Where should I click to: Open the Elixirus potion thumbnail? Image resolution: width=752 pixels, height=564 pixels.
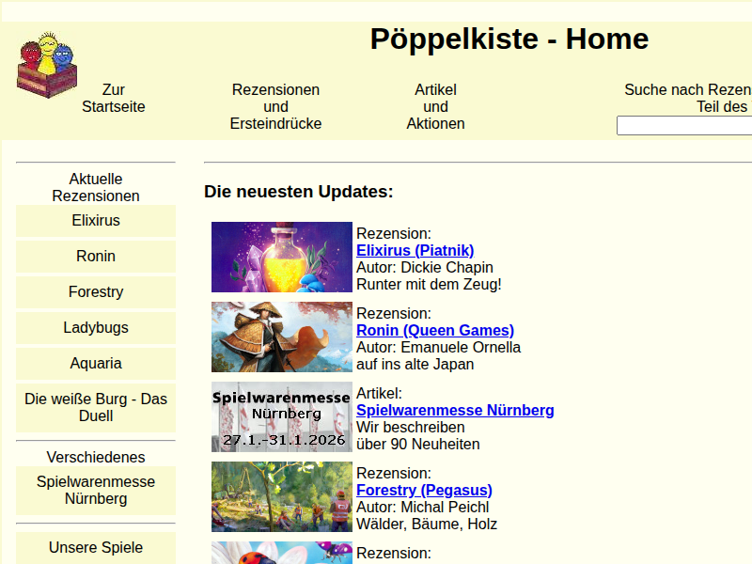[281, 258]
